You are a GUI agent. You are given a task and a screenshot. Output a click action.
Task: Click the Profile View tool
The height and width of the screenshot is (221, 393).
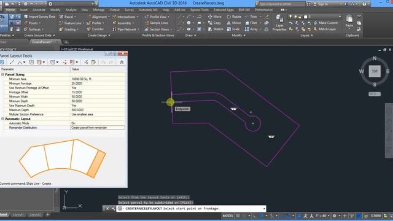click(157, 17)
